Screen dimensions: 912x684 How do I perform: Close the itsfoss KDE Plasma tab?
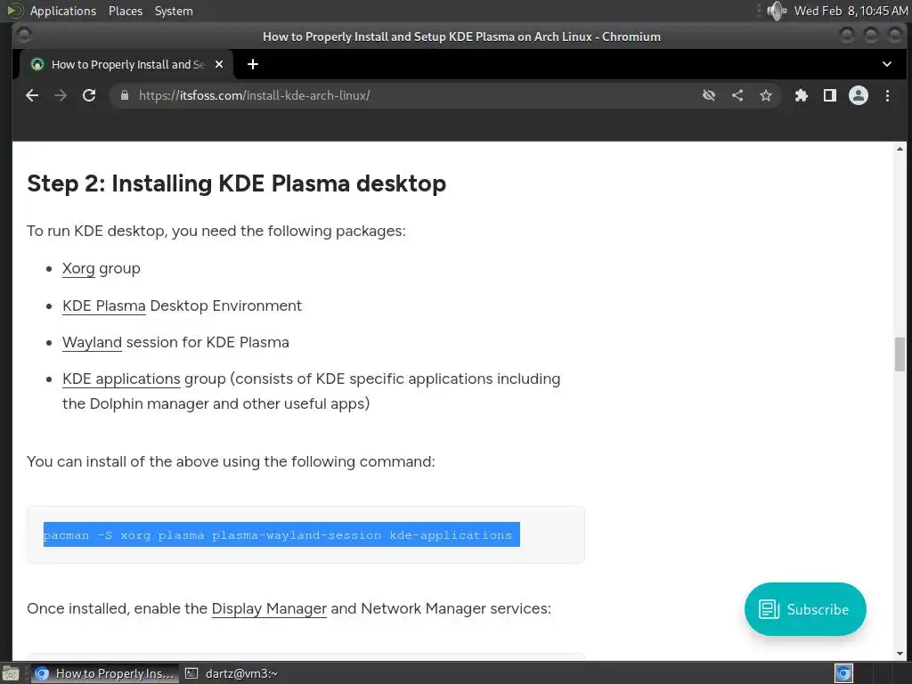point(219,64)
